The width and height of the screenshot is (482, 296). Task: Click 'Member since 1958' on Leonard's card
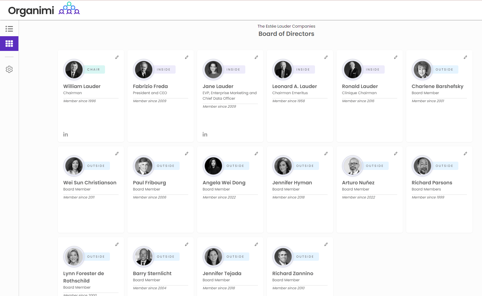289,101
